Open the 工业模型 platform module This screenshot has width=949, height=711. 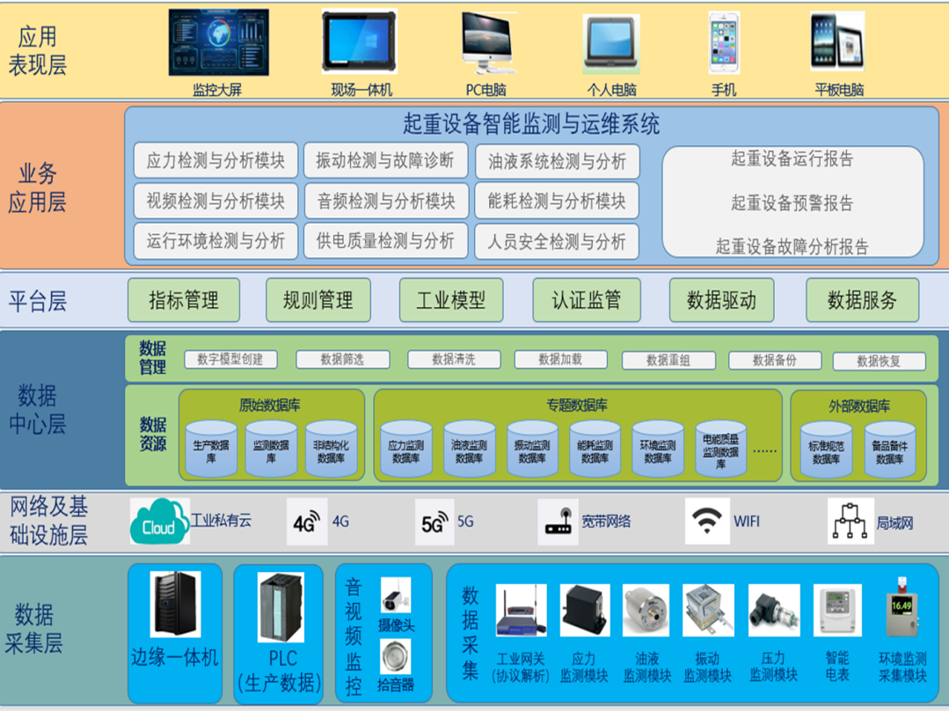(x=451, y=301)
